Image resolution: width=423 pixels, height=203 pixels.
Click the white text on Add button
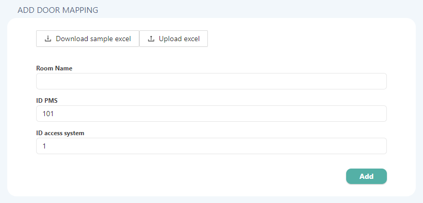tap(366, 176)
